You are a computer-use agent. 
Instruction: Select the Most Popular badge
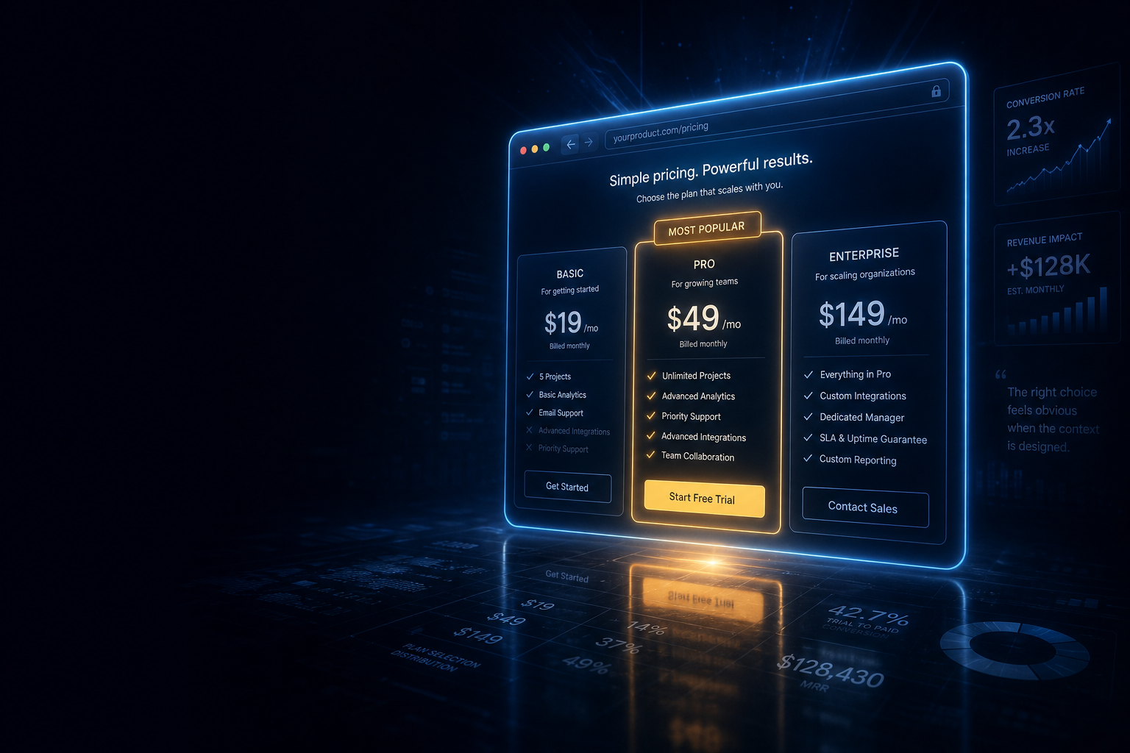(707, 229)
